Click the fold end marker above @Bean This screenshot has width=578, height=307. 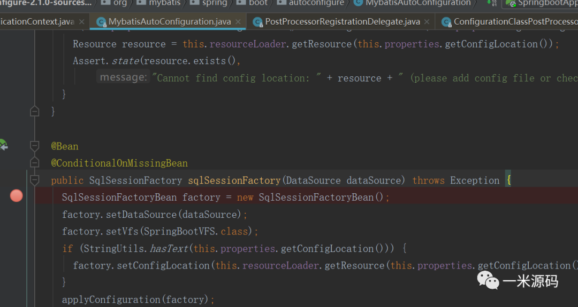click(35, 111)
